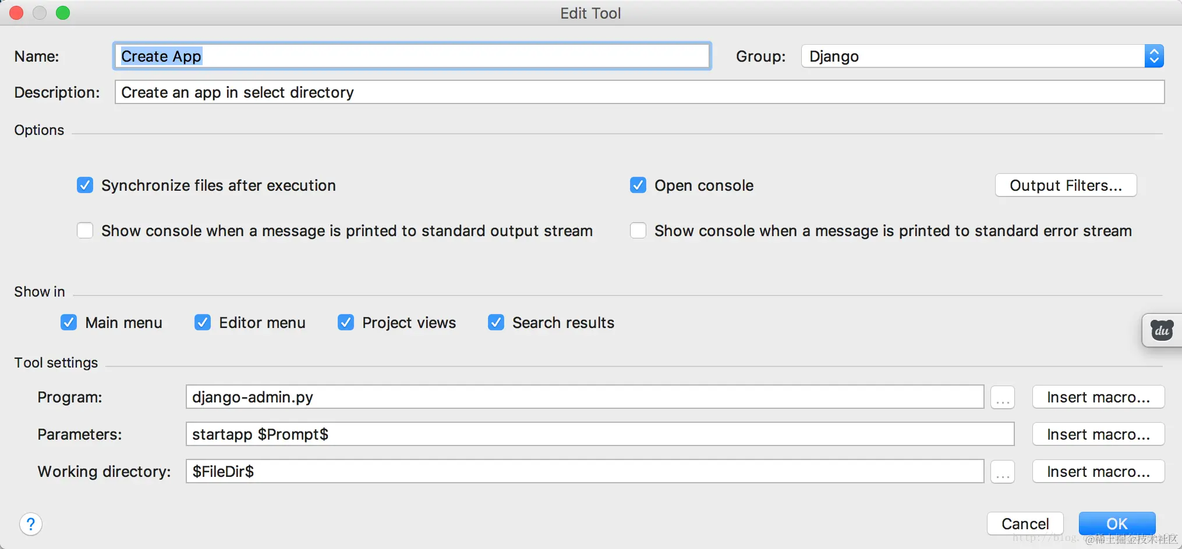Edit the Working directory field with $FileDir$
This screenshot has height=549, width=1182.
coord(585,472)
